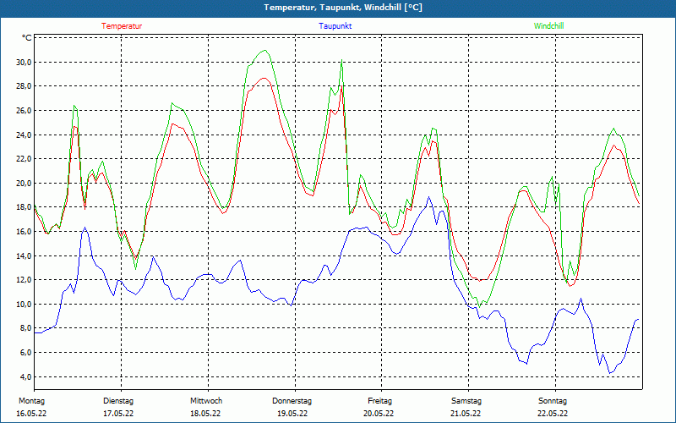Click the date 20.05.22
The width and height of the screenshot is (676, 423).
379,414
